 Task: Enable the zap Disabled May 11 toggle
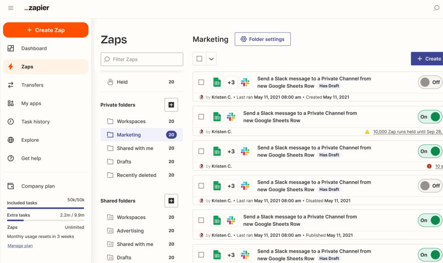click(430, 186)
